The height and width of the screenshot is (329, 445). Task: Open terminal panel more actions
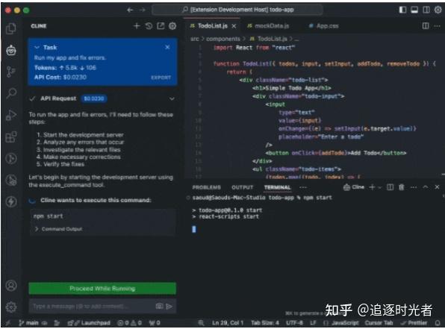coord(414,187)
